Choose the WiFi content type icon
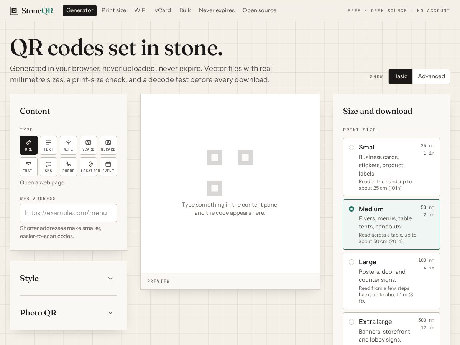 [x=69, y=145]
